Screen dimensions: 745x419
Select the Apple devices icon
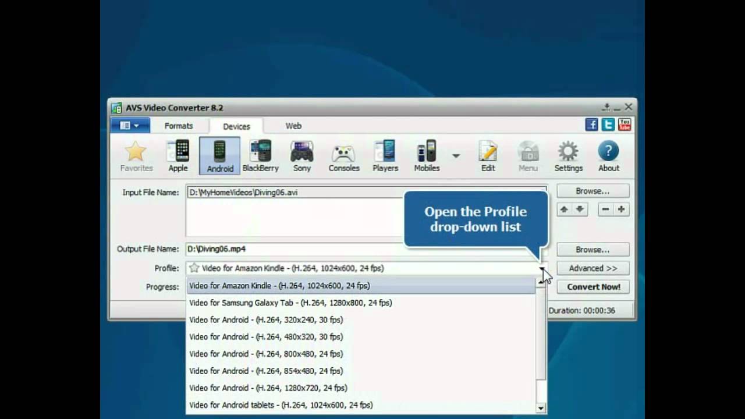178,156
